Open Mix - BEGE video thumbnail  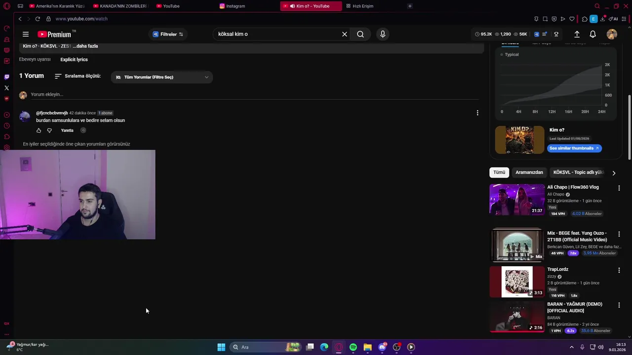pyautogui.click(x=516, y=245)
